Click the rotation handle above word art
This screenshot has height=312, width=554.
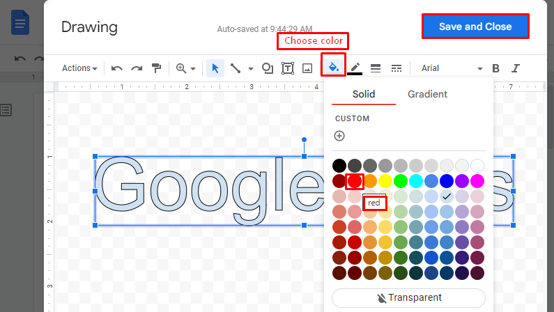coord(305,140)
